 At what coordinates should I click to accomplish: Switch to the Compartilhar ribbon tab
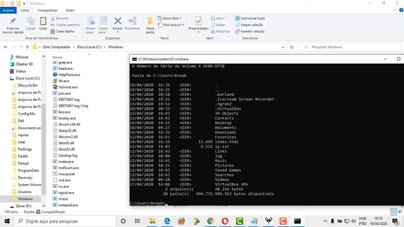pyautogui.click(x=47, y=10)
